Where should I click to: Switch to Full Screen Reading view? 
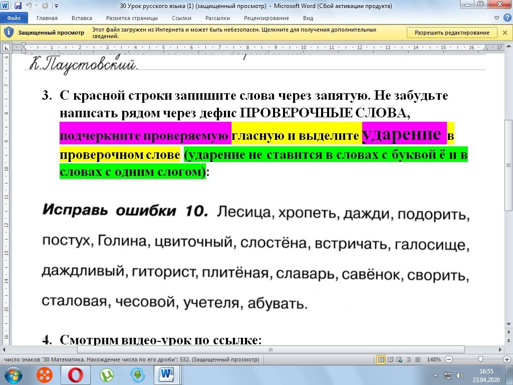pyautogui.click(x=390, y=359)
